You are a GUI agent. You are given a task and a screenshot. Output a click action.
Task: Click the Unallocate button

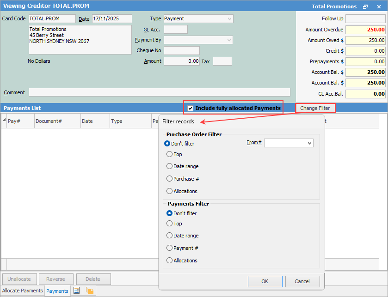tap(19, 279)
